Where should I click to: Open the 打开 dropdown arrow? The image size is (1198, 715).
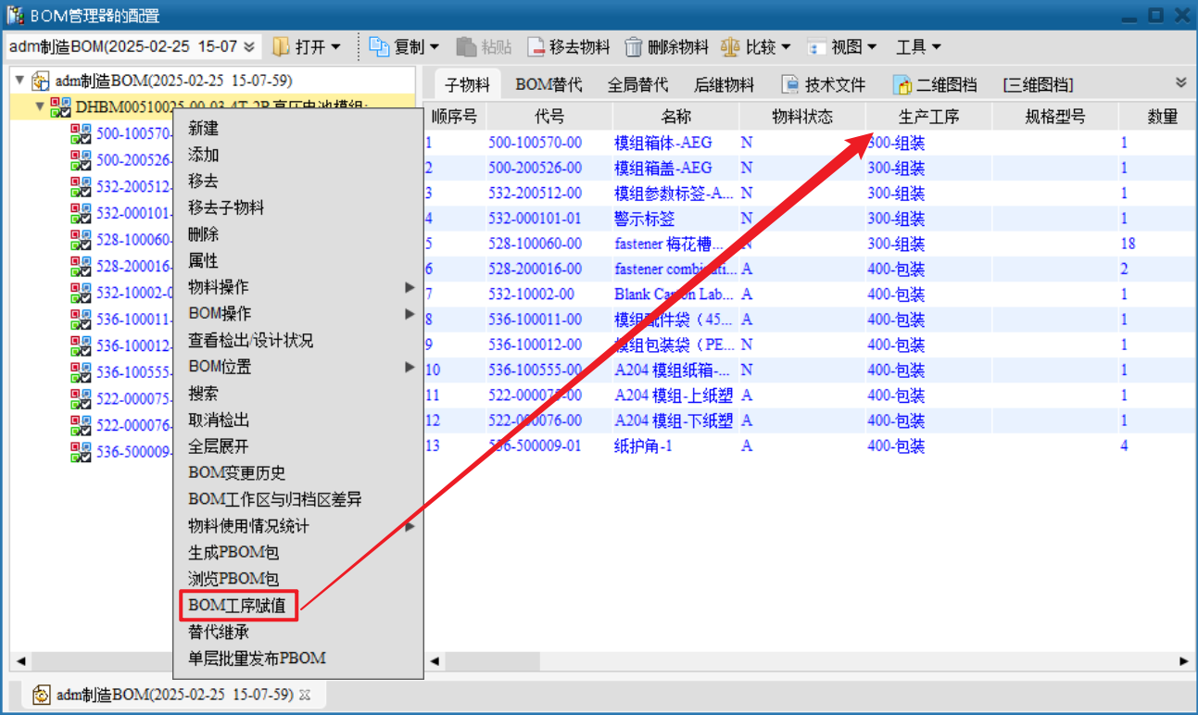point(335,46)
